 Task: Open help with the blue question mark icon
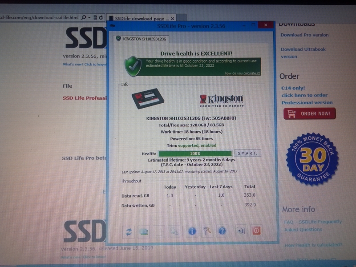click(x=222, y=231)
